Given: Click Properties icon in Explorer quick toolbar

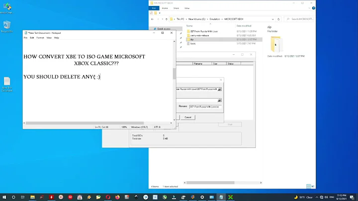Looking at the screenshot, I should [x=151, y=13].
